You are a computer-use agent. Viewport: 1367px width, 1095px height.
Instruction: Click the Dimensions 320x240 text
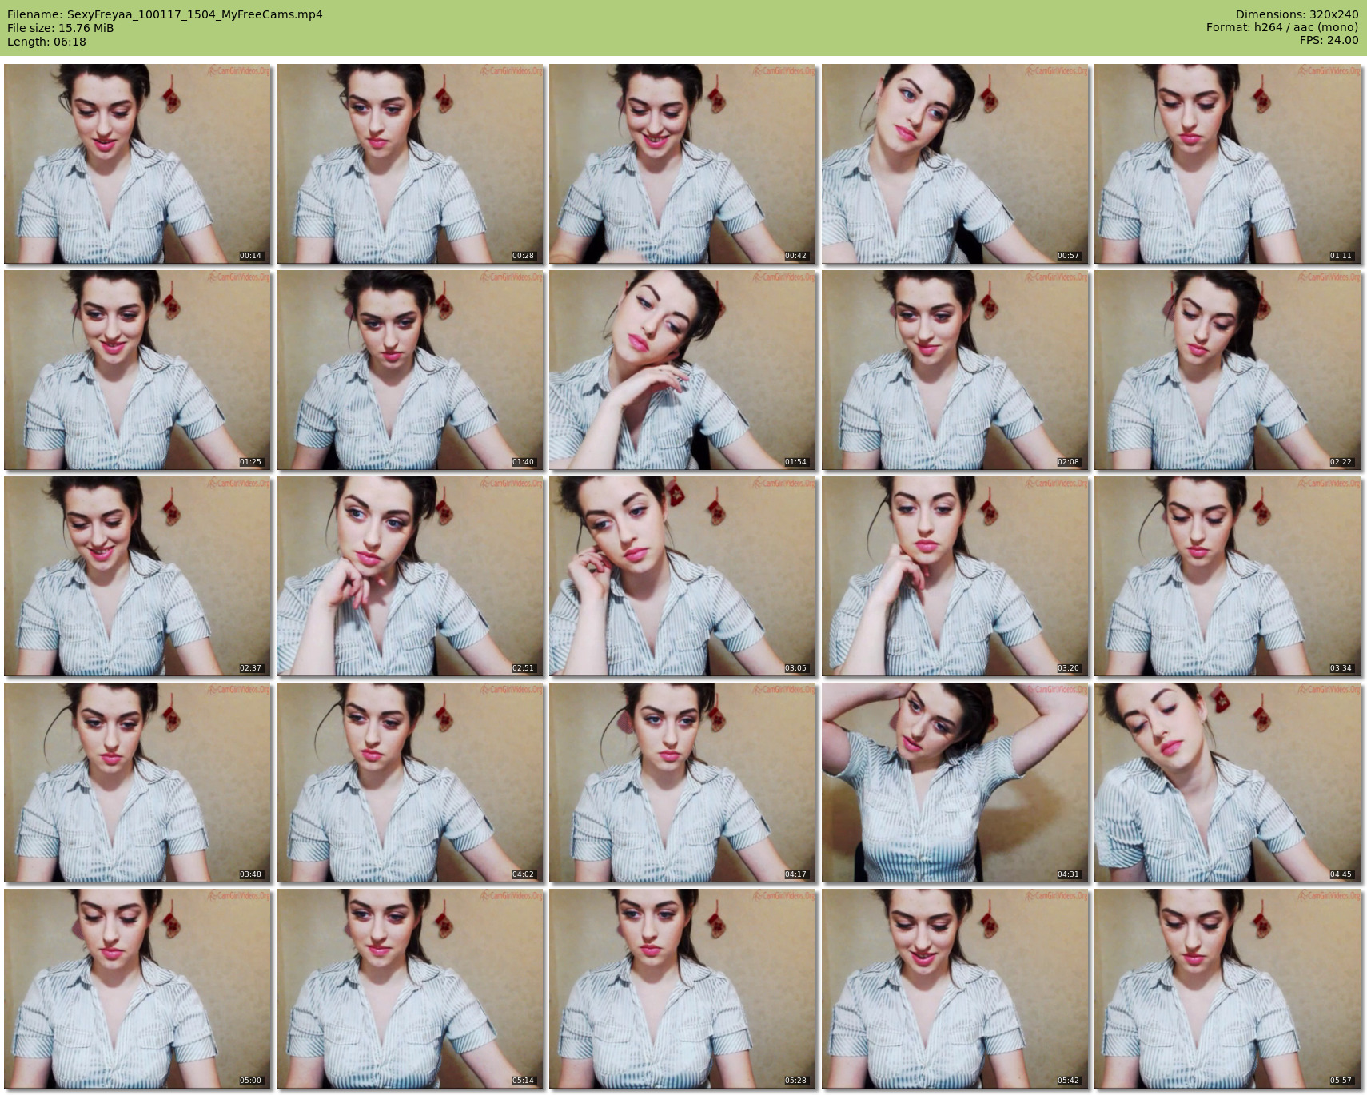[x=1297, y=14]
